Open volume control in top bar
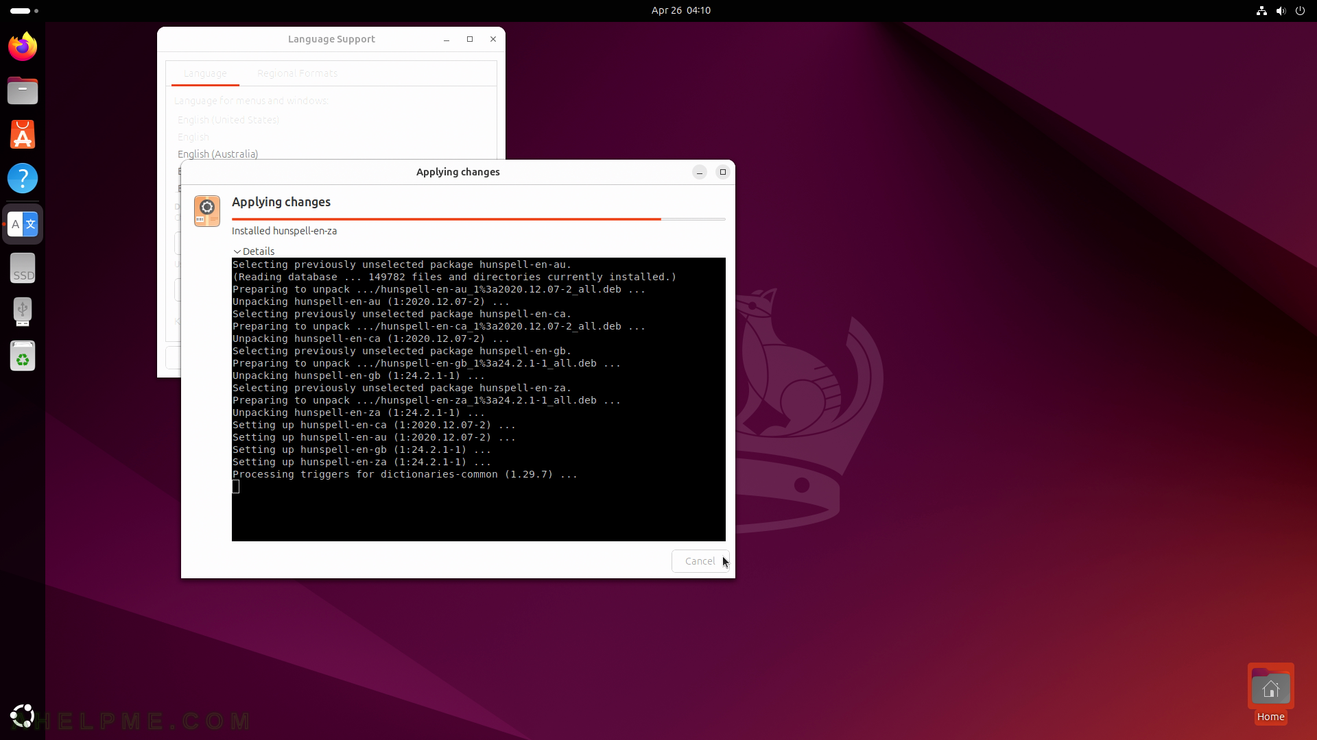Image resolution: width=1317 pixels, height=740 pixels. click(x=1281, y=10)
